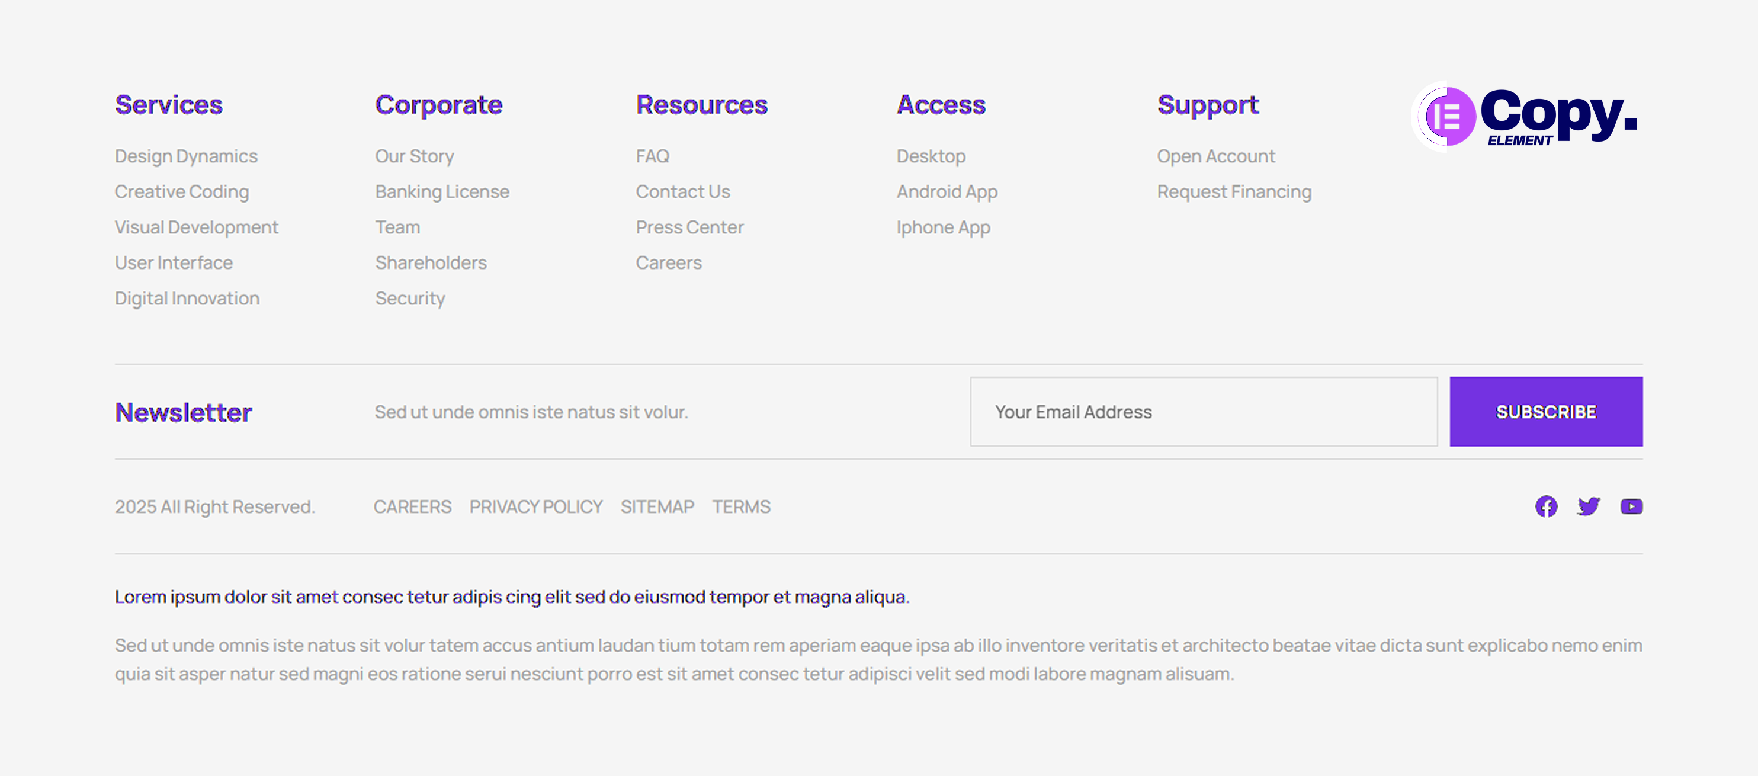
Task: Select the Iphone App link
Action: (x=942, y=227)
